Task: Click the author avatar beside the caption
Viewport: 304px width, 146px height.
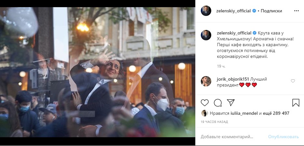Action: 206,35
